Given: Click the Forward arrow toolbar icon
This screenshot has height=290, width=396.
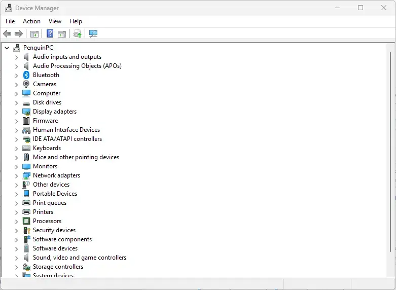Looking at the screenshot, I should [x=19, y=33].
